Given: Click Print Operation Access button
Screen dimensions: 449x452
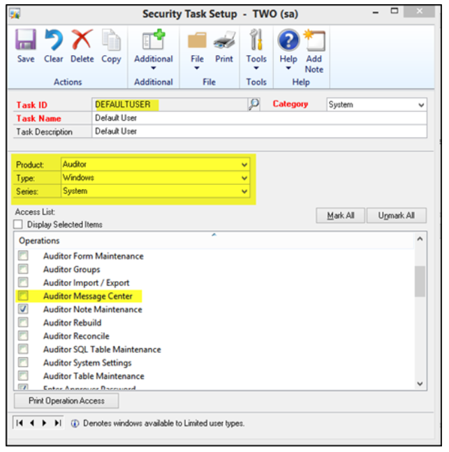Looking at the screenshot, I should [x=66, y=400].
